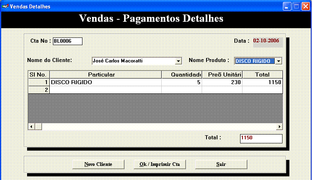
Task: Click the Cta No input field
Action: coord(67,41)
